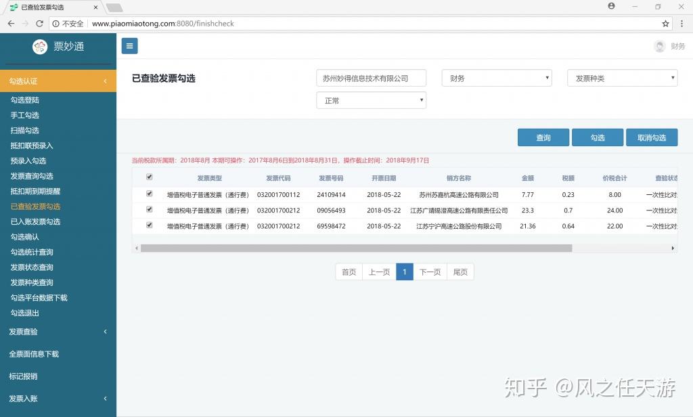
Task: Click 勾选退出 in the sidebar
Action: tap(25, 313)
